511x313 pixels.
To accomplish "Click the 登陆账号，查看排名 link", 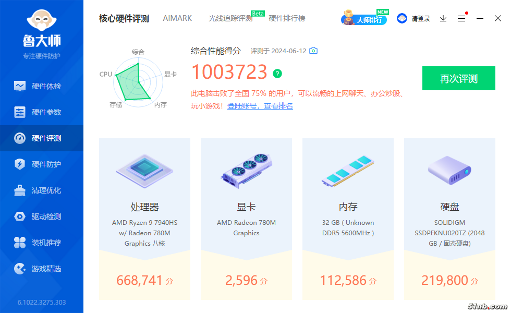I will pyautogui.click(x=260, y=106).
